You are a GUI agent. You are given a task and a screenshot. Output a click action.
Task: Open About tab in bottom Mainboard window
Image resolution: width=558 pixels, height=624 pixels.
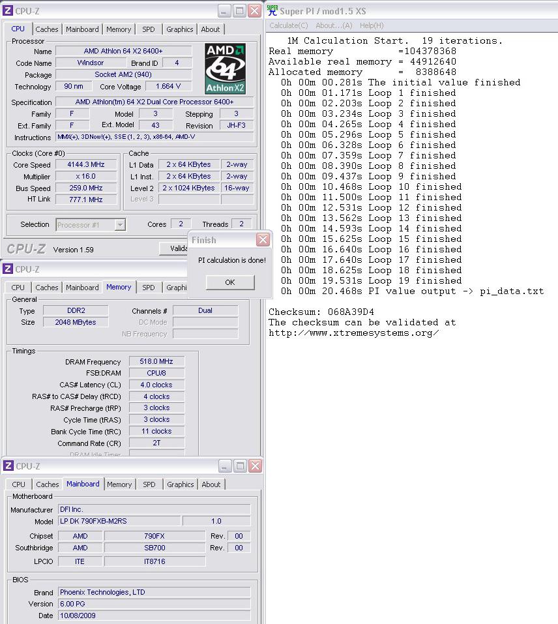[211, 484]
